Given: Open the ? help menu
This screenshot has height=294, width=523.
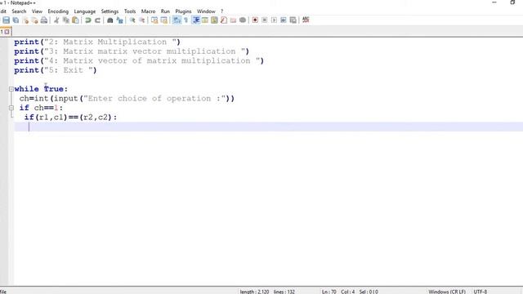Looking at the screenshot, I should [x=221, y=11].
